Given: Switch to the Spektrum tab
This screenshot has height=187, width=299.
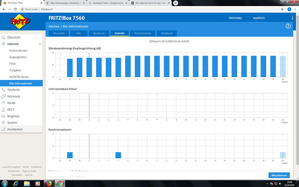Looking at the screenshot, I should [99, 33].
